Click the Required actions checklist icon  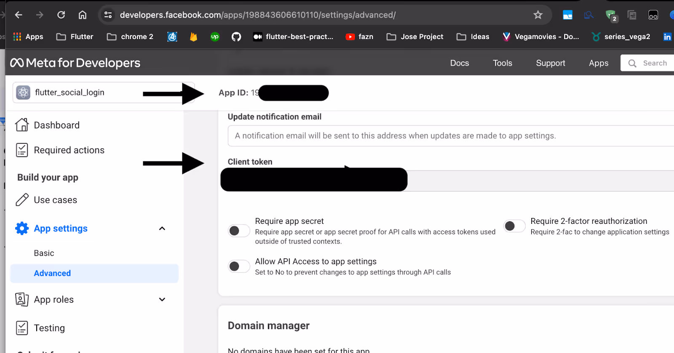click(22, 150)
